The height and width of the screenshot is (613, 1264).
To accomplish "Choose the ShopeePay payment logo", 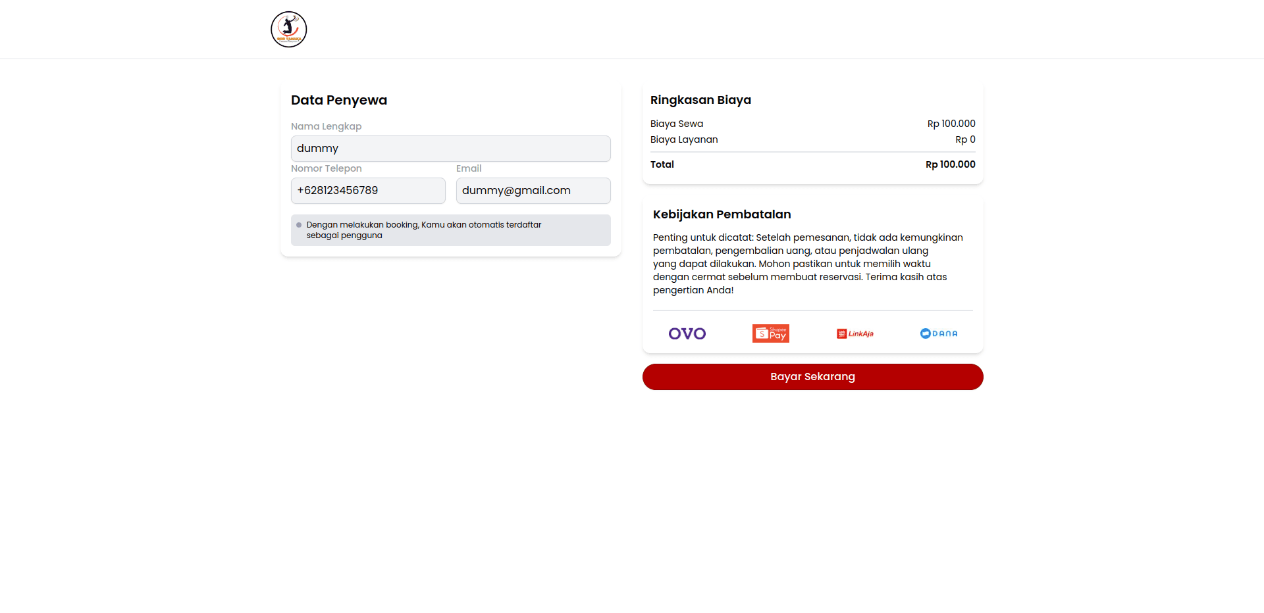I will tap(770, 333).
